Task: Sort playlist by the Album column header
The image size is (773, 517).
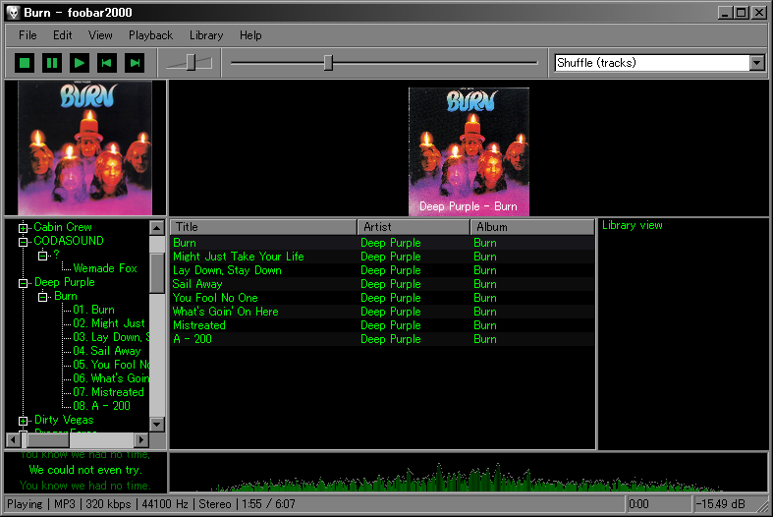Action: click(x=532, y=227)
